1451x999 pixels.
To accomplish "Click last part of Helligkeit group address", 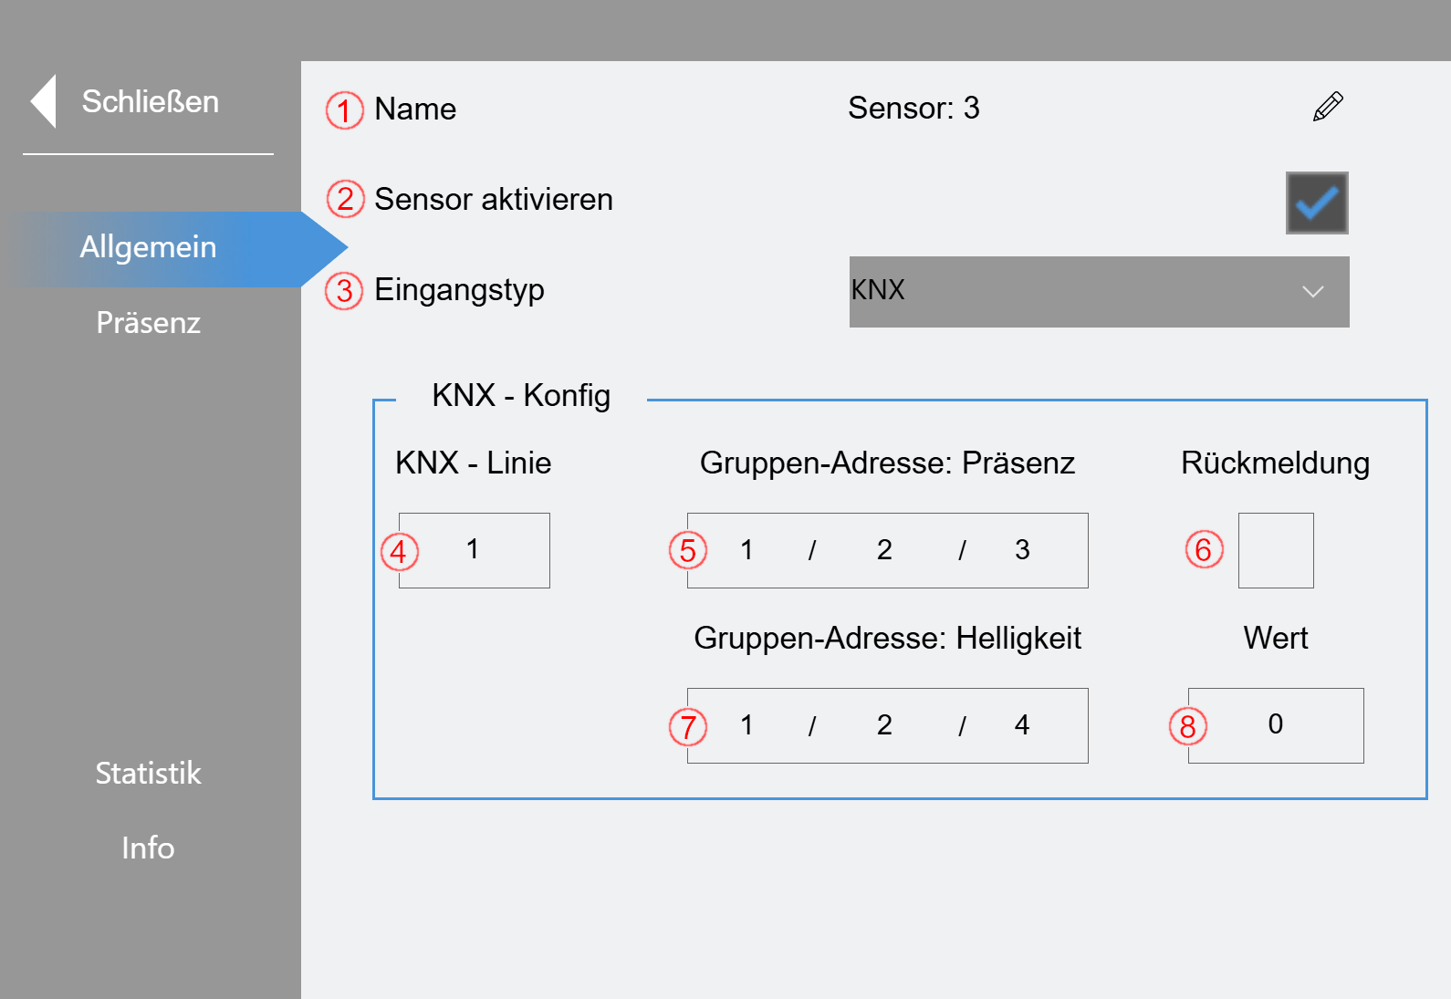I will (x=1022, y=725).
